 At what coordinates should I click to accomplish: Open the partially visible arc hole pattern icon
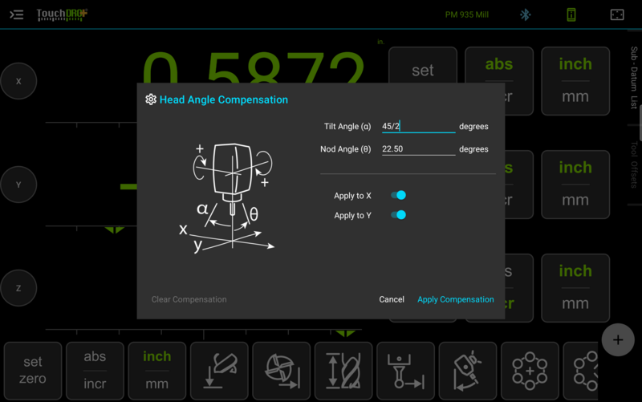580,371
